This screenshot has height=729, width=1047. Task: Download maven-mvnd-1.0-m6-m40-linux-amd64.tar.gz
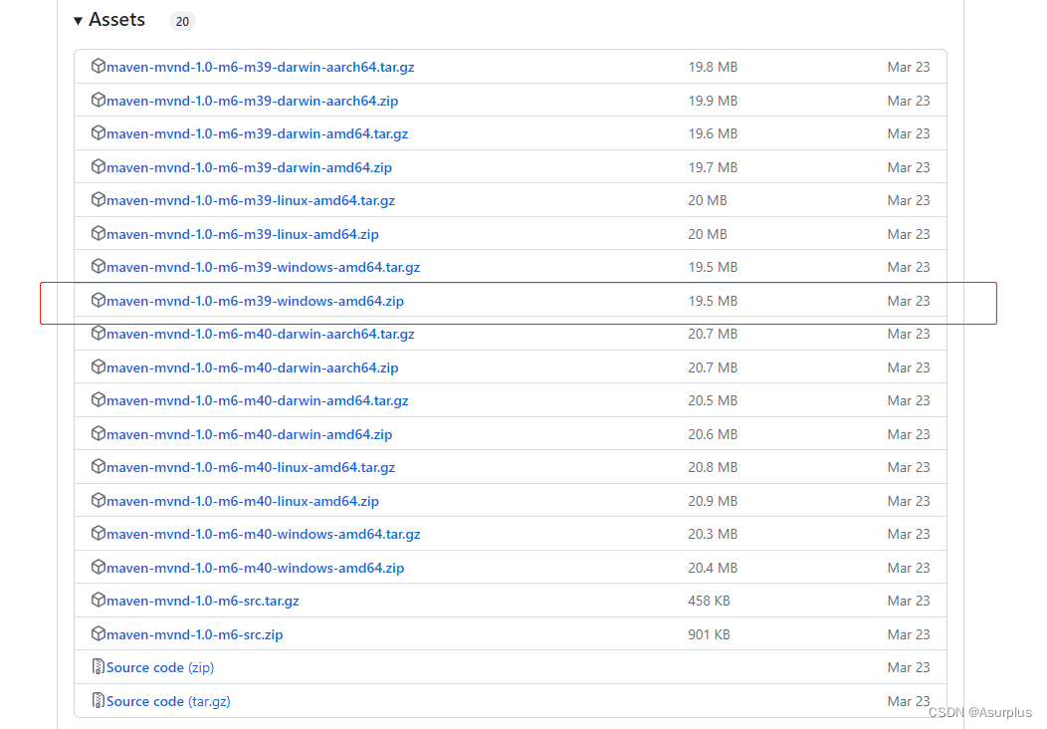click(x=251, y=467)
